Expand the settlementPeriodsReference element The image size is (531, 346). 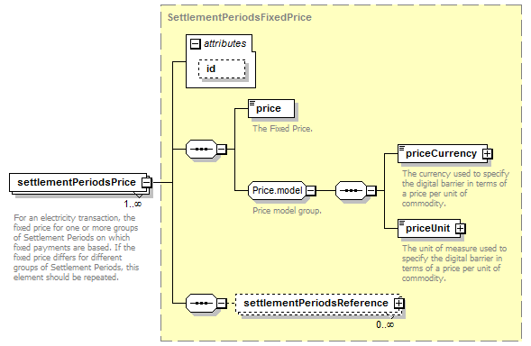399,303
